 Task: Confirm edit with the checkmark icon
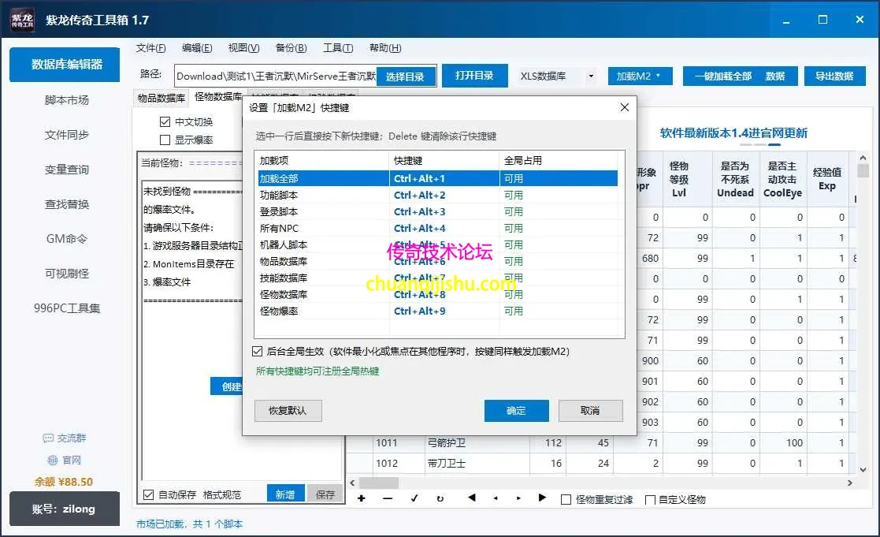414,498
